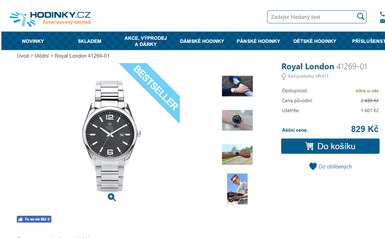Click the phone icon in header
The height and width of the screenshot is (238, 385).
coord(382,14)
